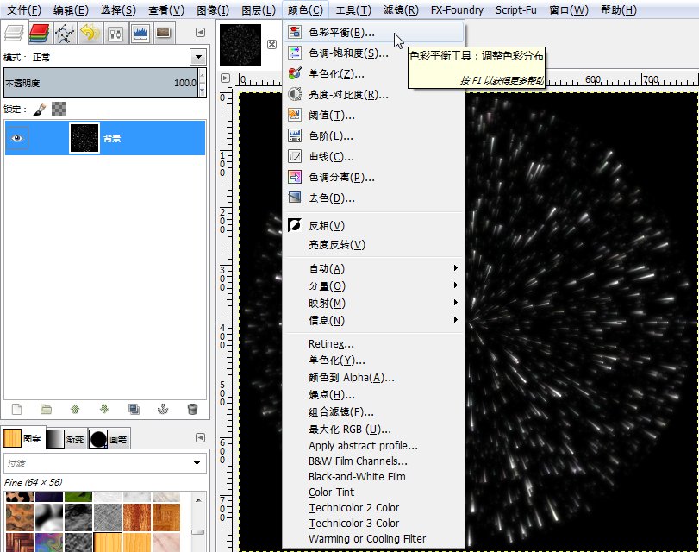The image size is (699, 552).
Task: Expand the 信息(N) info submenu
Action: point(373,320)
